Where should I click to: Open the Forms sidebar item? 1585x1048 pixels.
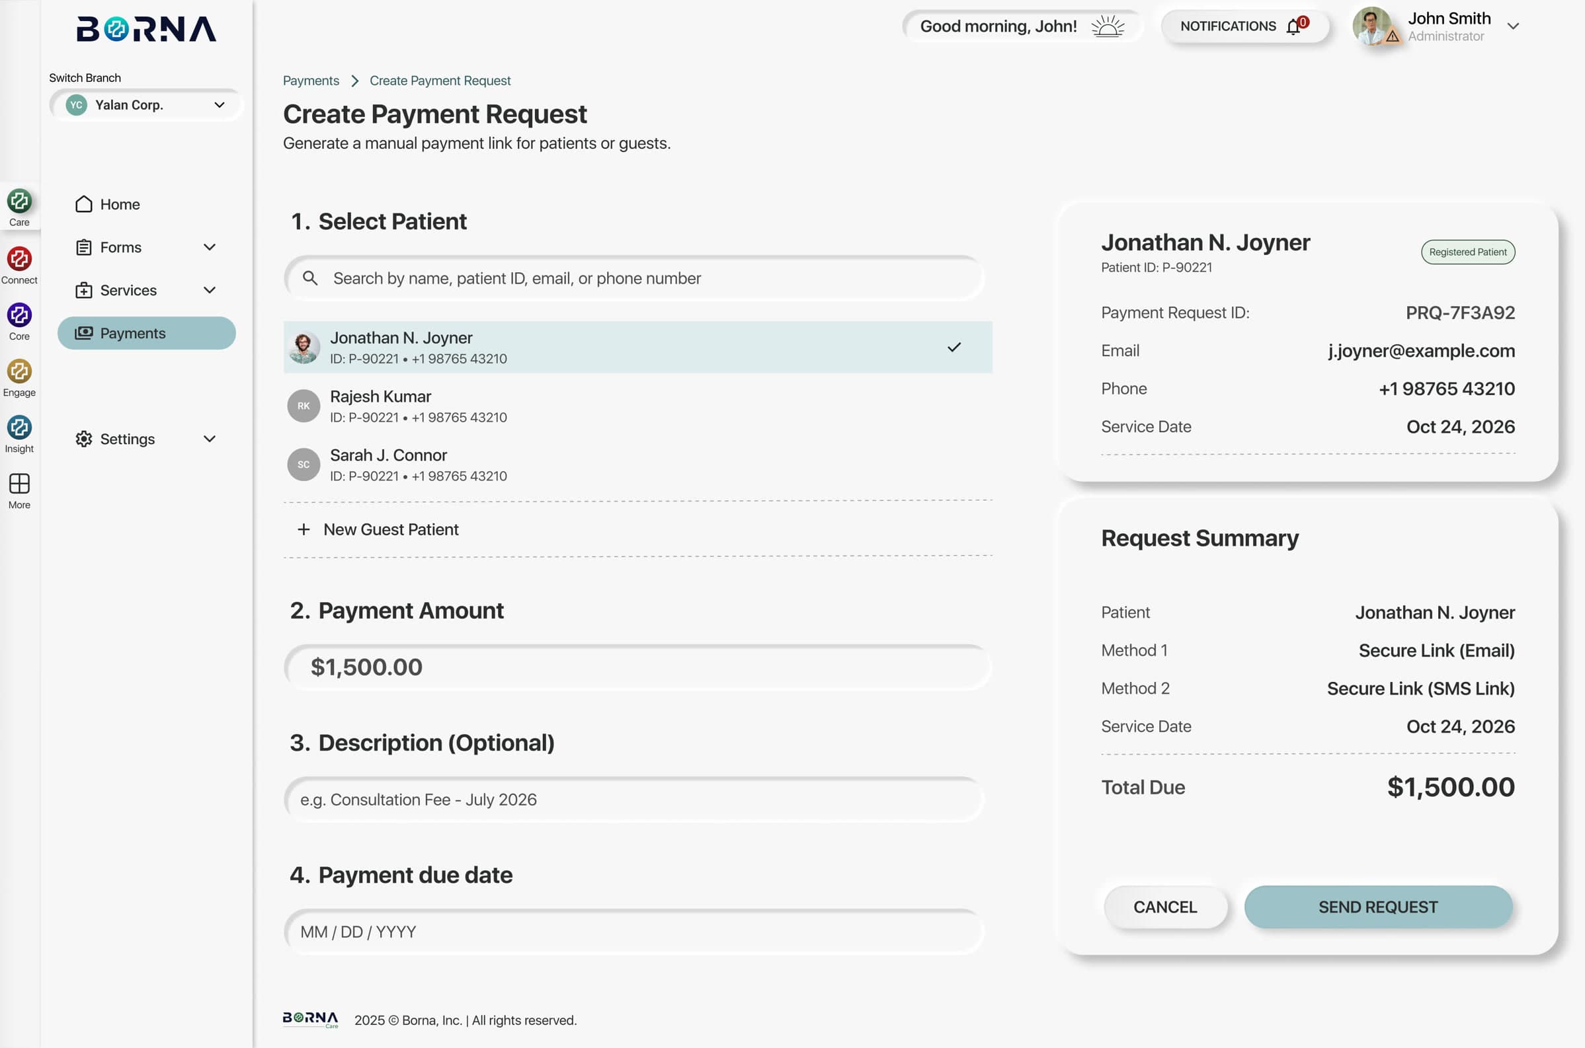(x=146, y=247)
